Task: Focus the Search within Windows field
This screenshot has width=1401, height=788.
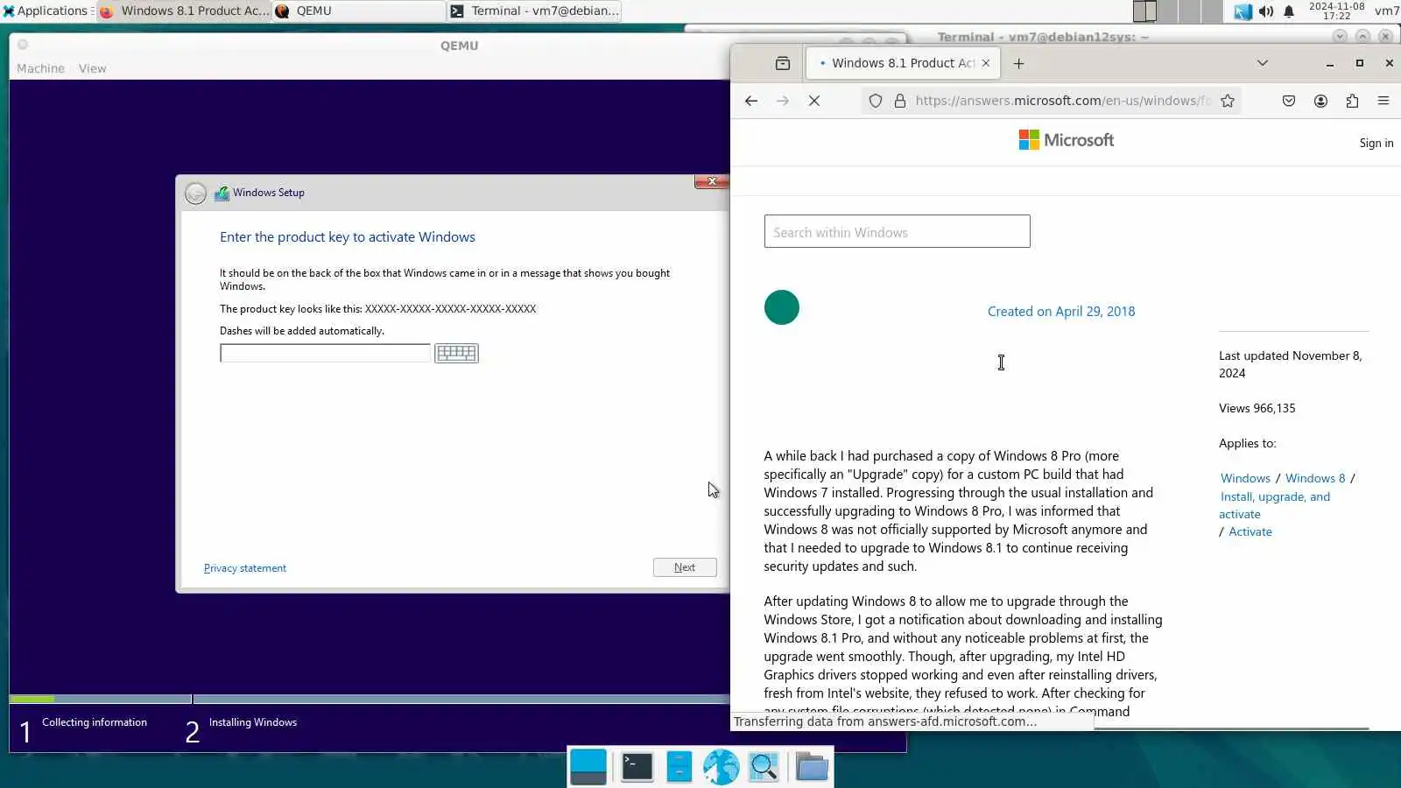Action: (x=897, y=231)
